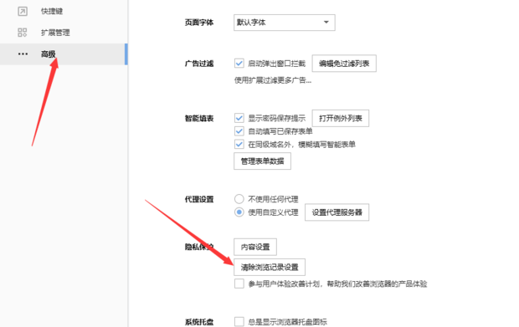Click 打开例外列表 button
This screenshot has width=519, height=327.
point(340,119)
